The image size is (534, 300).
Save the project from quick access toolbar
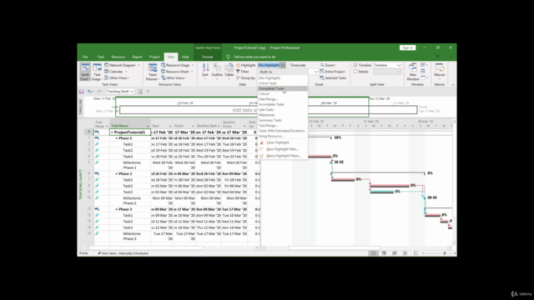82,92
